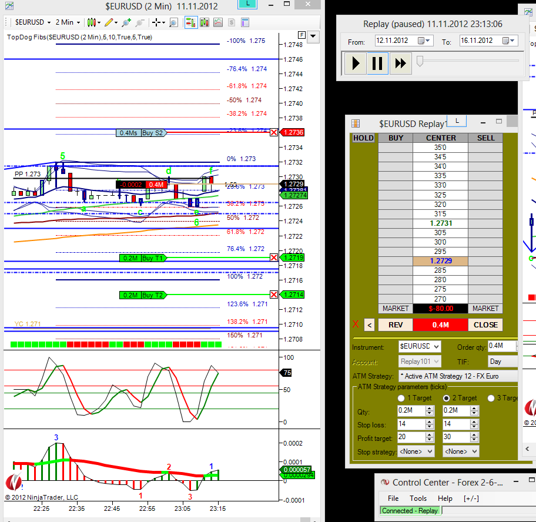Image resolution: width=536 pixels, height=522 pixels.
Task: Click the chart window icon in title bar
Action: (x=9, y=5)
